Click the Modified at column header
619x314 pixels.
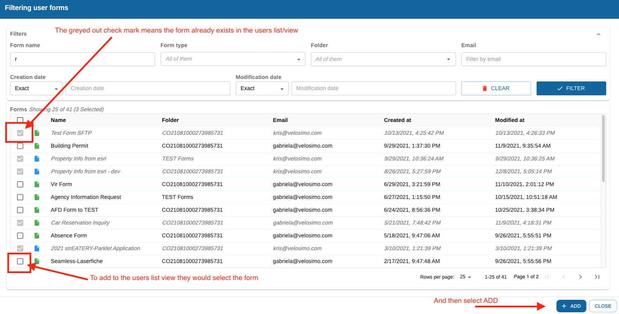pos(510,120)
